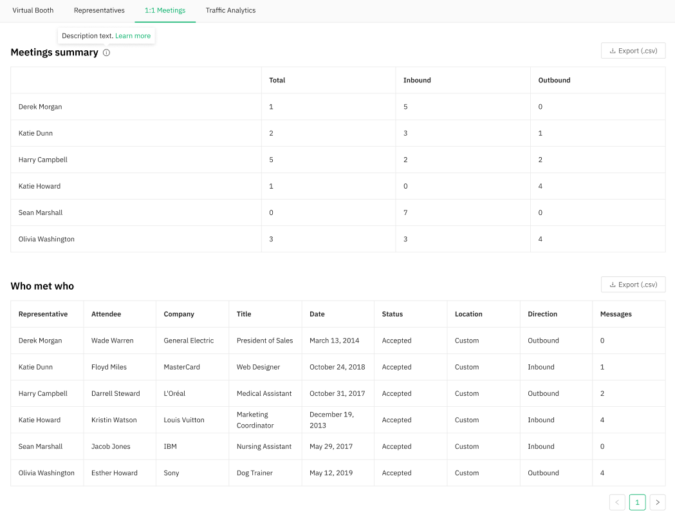Select Harry Campbell in Meetings summary

pyautogui.click(x=42, y=160)
